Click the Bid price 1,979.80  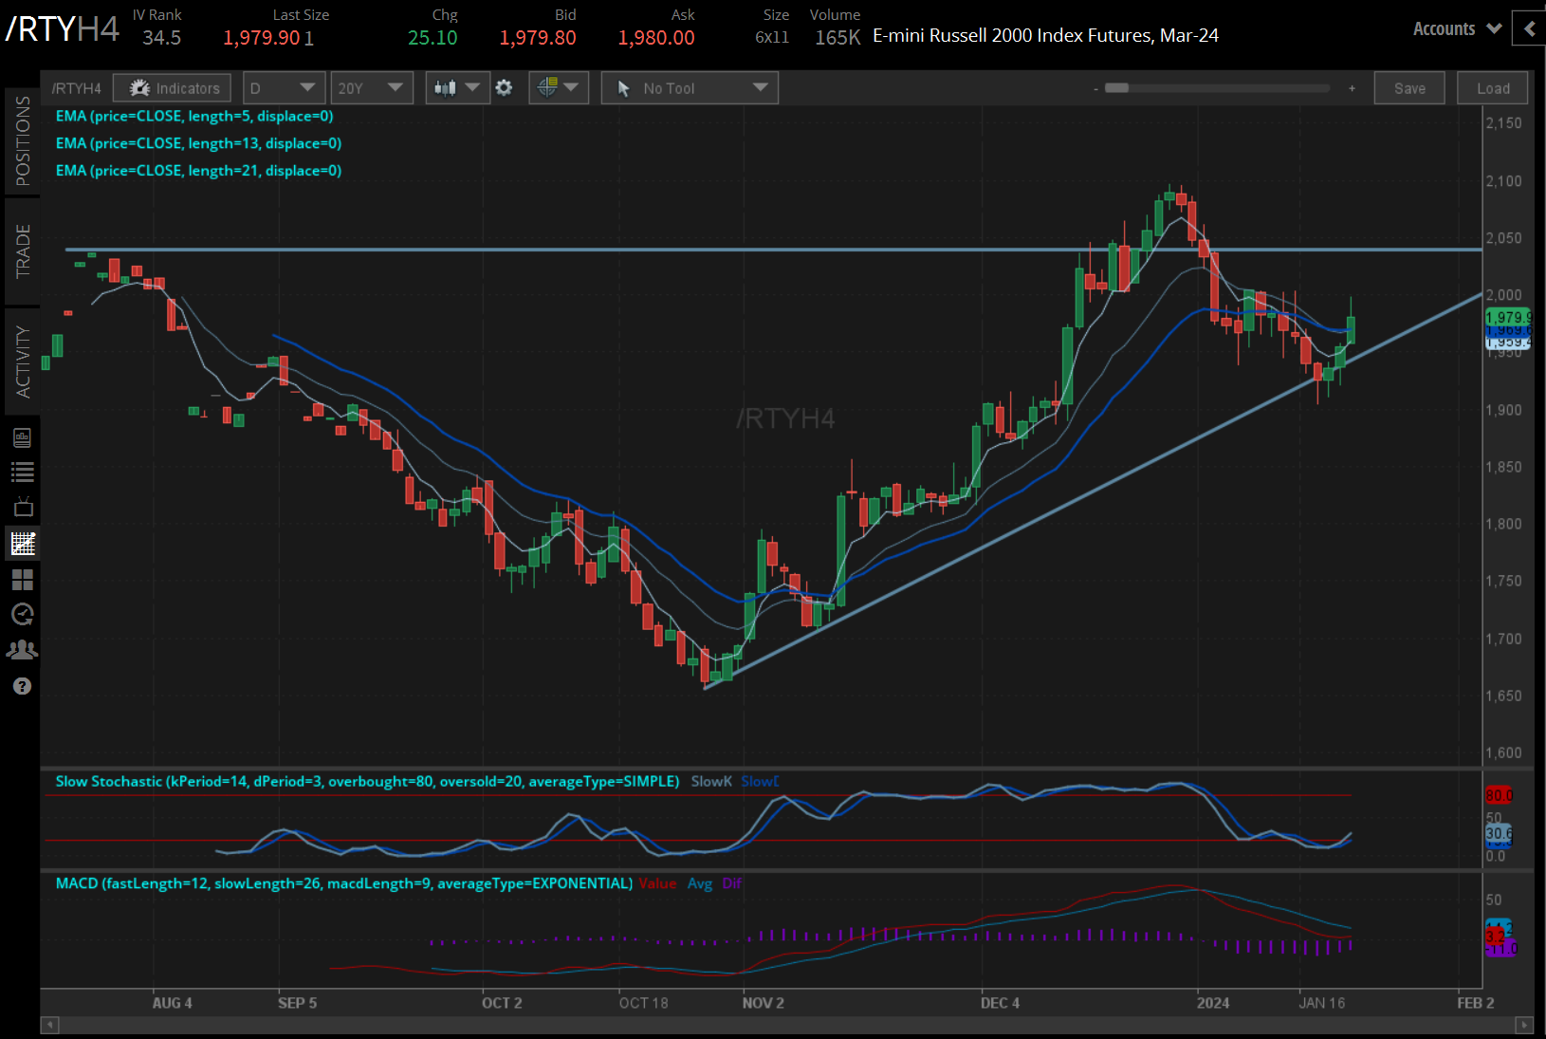point(538,38)
